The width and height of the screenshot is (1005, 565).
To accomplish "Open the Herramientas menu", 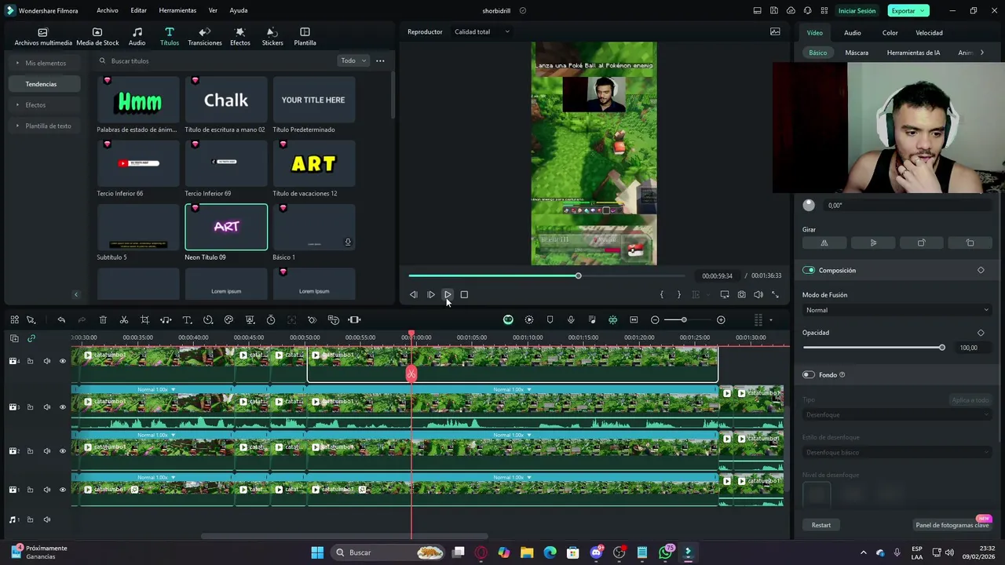I will 177,10.
